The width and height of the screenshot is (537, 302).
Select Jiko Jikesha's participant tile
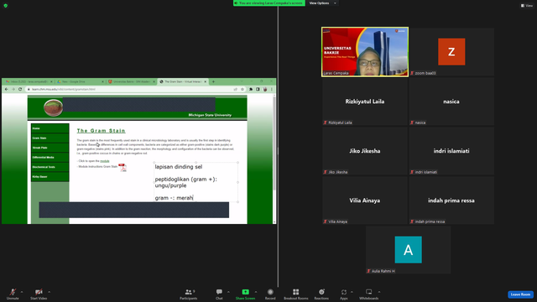tap(365, 151)
